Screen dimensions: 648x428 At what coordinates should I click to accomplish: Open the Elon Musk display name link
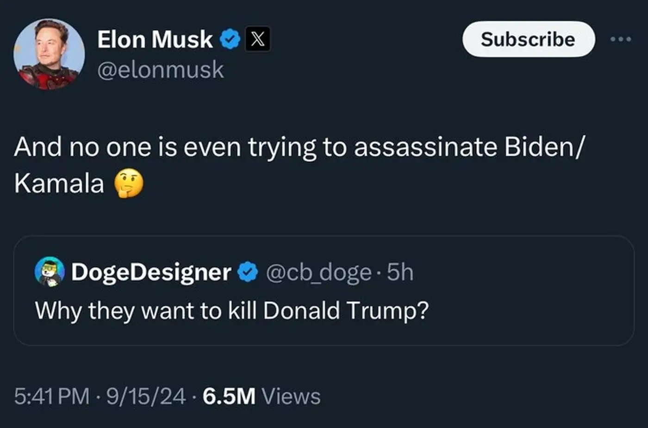[155, 39]
